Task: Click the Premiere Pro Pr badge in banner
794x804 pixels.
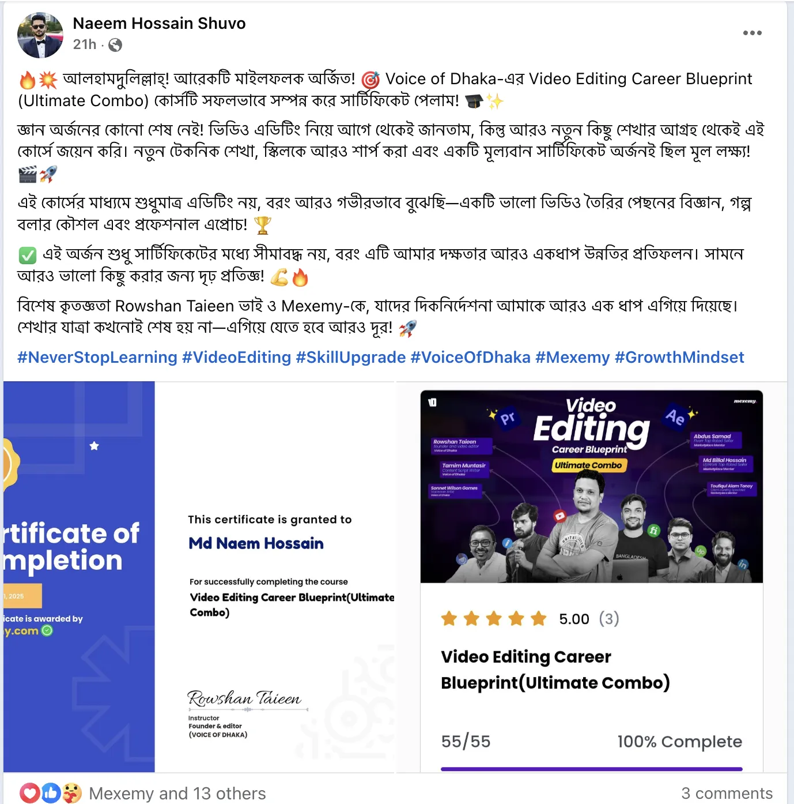Action: (x=508, y=418)
